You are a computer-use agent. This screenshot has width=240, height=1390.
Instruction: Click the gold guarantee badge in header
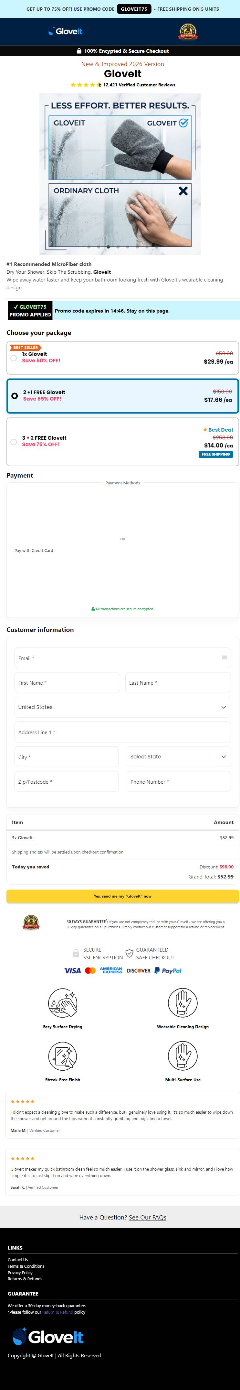[x=188, y=32]
